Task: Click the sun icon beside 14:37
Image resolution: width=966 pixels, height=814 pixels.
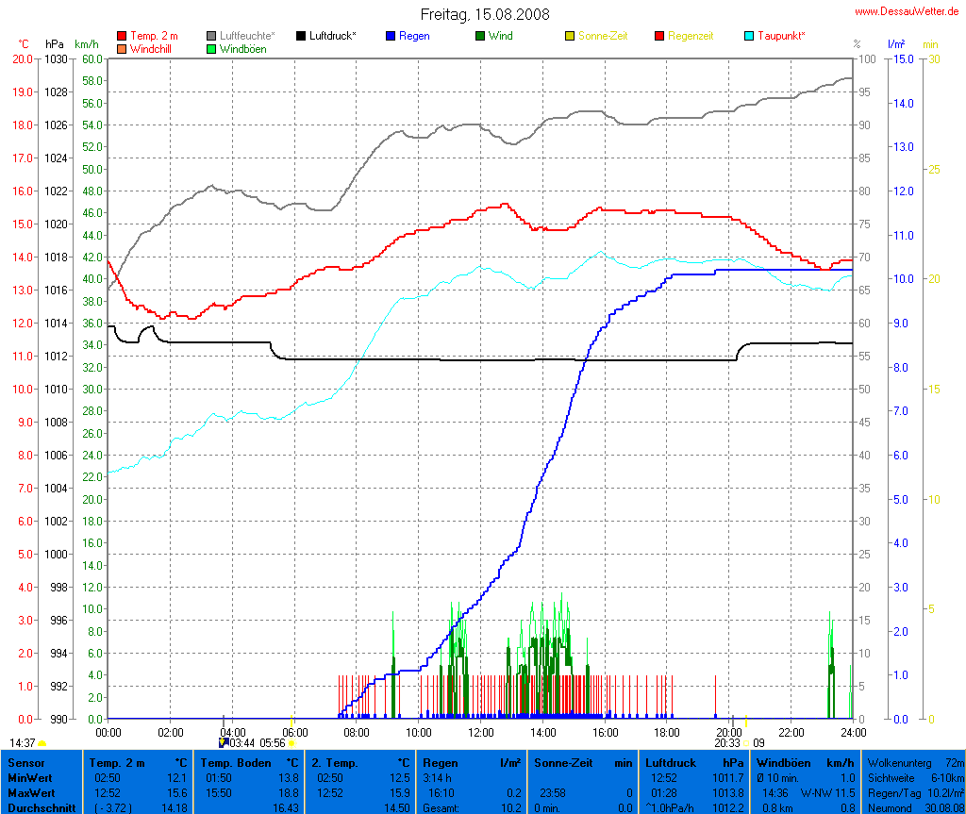Action: click(42, 744)
